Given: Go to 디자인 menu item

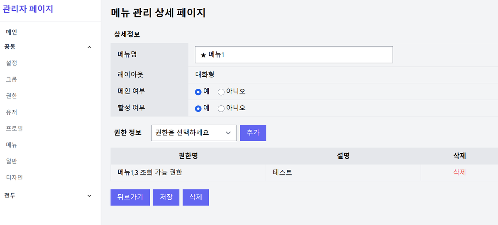Looking at the screenshot, I should (x=15, y=177).
